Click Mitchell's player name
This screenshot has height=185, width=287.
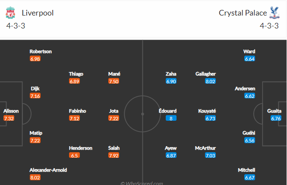(246, 170)
